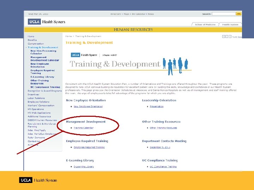Open the Directory link in top bar
The image size is (254, 190).
tap(116, 14)
